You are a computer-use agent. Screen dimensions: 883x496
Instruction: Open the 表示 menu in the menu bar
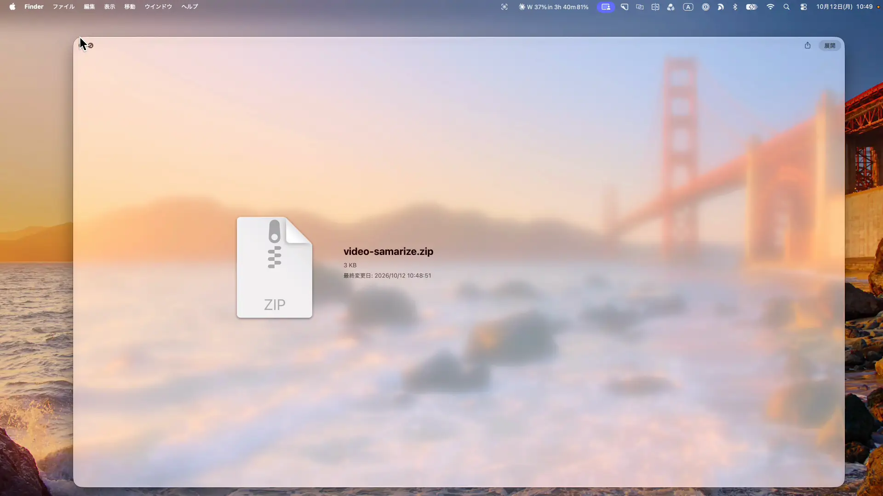(109, 7)
